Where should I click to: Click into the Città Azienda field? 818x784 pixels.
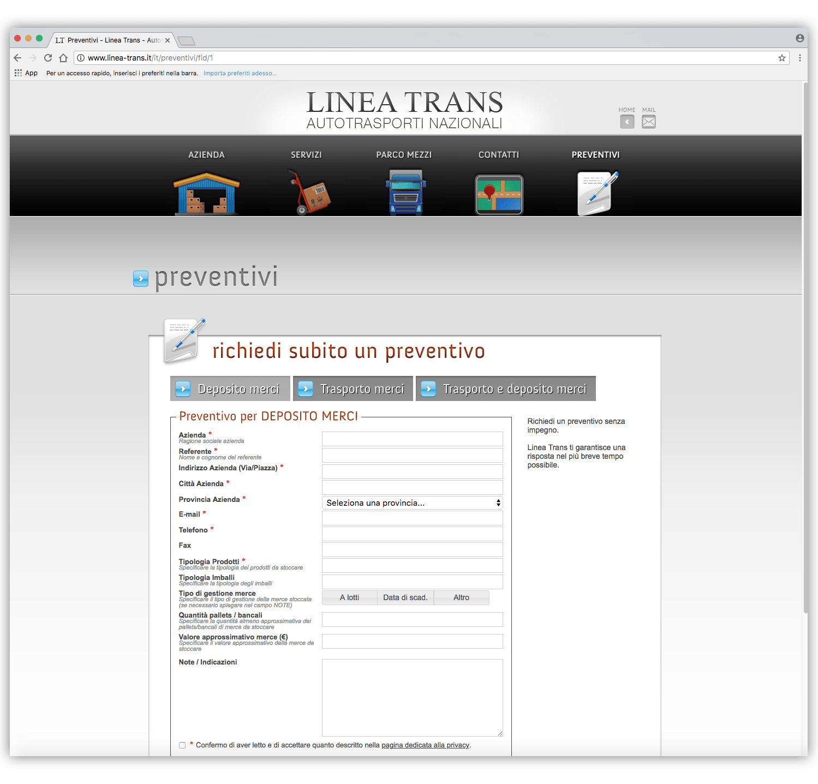[413, 487]
